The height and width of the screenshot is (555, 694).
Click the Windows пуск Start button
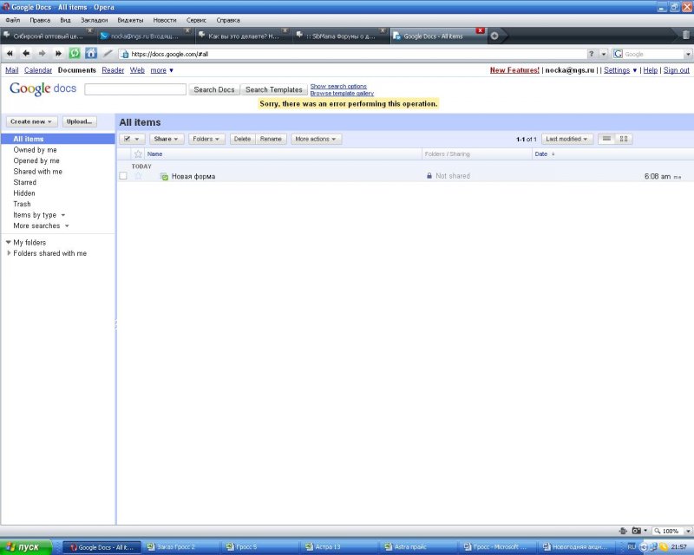(26, 547)
